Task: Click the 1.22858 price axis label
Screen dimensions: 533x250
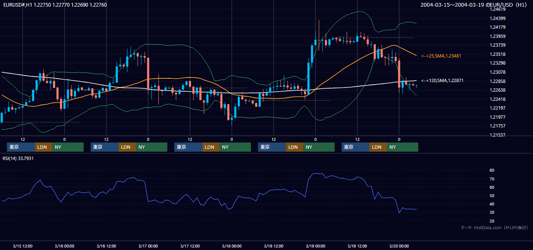Action: coord(498,81)
